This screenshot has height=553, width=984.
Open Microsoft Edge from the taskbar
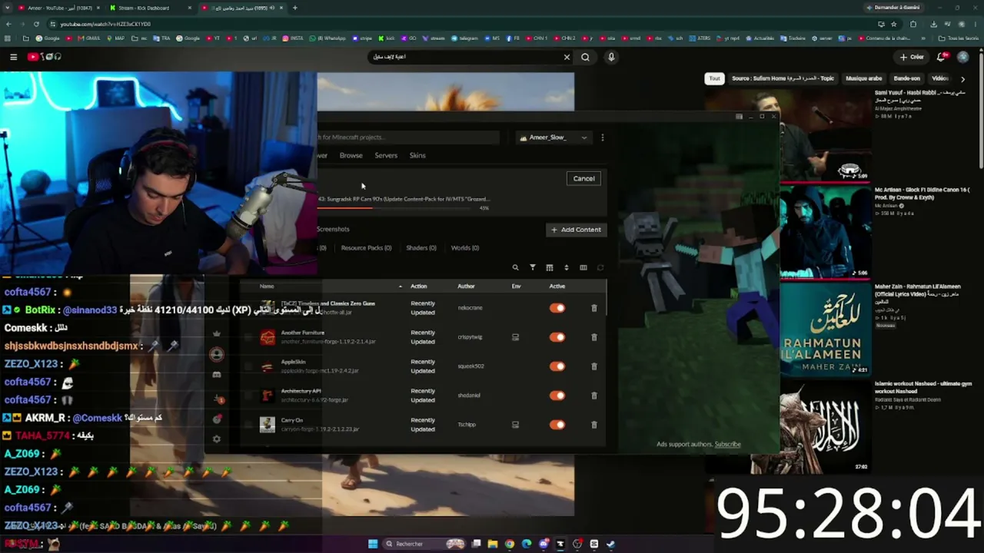click(527, 544)
